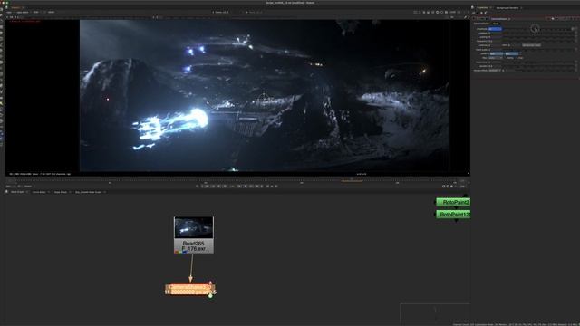Viewport: 580px width, 326px height.
Task: Click the center y value field
Action: 512,53
